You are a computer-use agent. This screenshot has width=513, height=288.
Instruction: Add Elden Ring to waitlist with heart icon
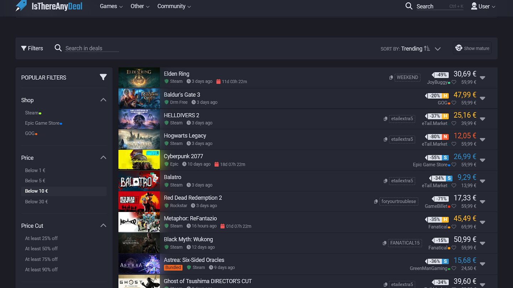[454, 82]
